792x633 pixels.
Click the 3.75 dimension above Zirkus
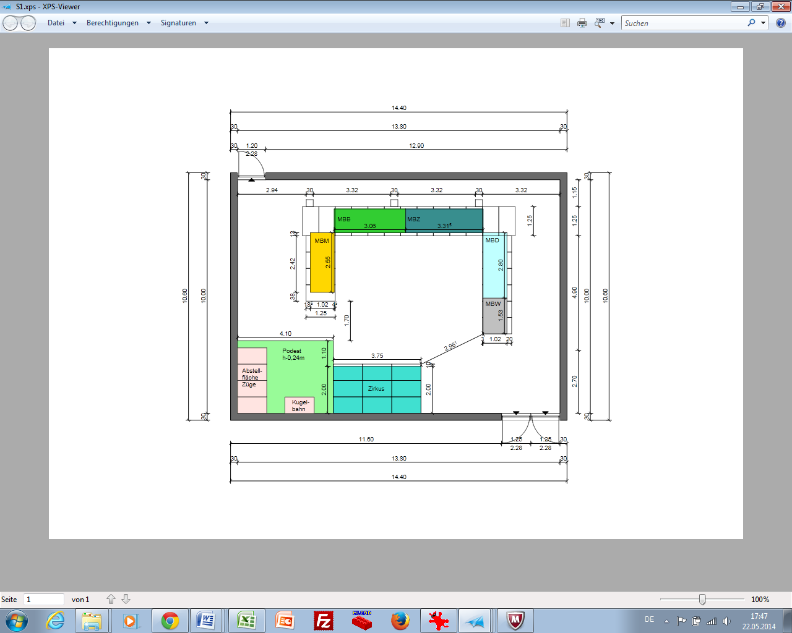coord(377,356)
